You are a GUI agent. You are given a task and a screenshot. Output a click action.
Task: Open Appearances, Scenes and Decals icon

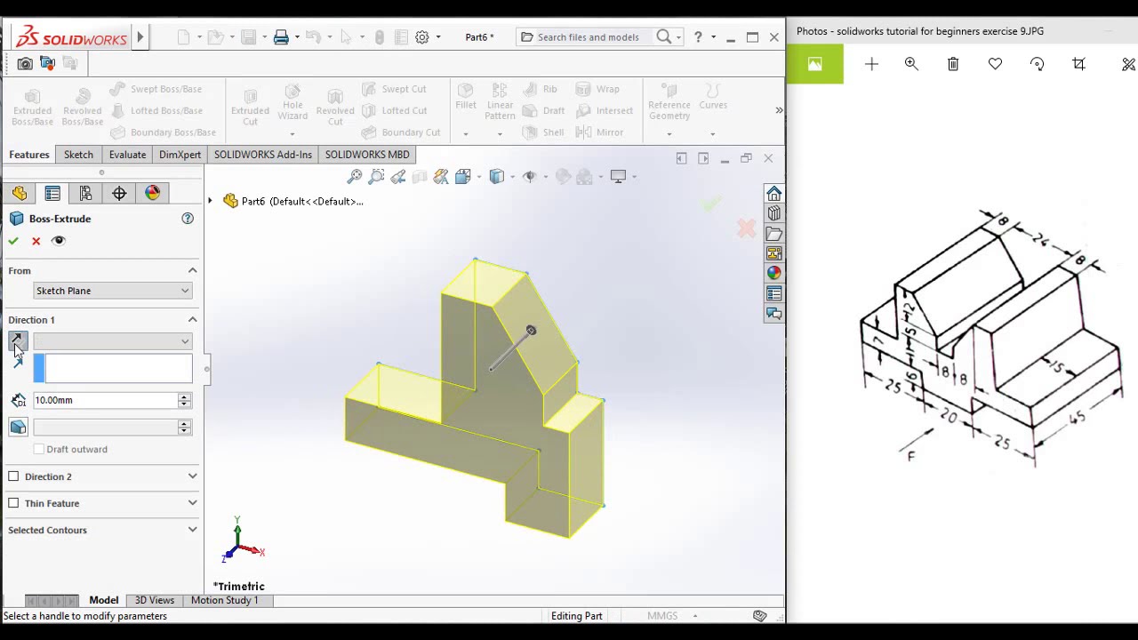[773, 274]
